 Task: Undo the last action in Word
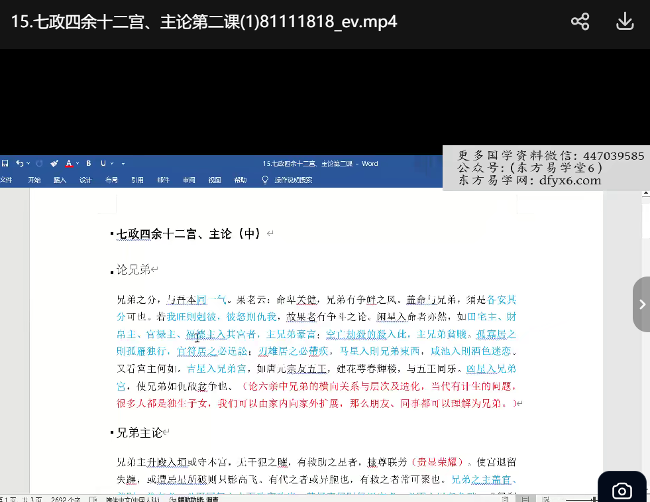19,163
